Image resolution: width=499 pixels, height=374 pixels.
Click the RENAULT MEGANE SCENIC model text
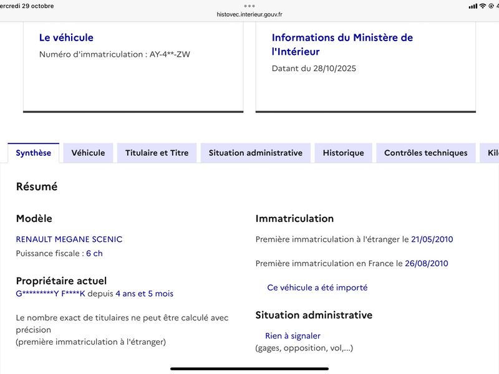tap(69, 239)
